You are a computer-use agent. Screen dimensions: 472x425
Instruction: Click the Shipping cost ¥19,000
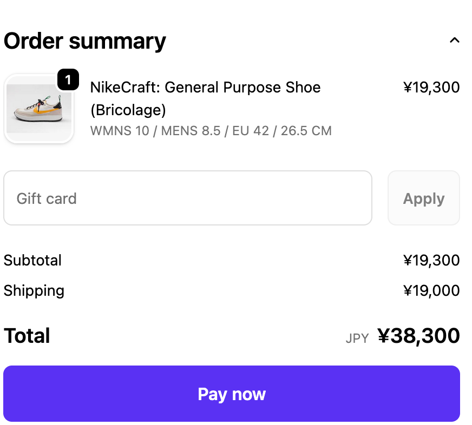point(431,290)
